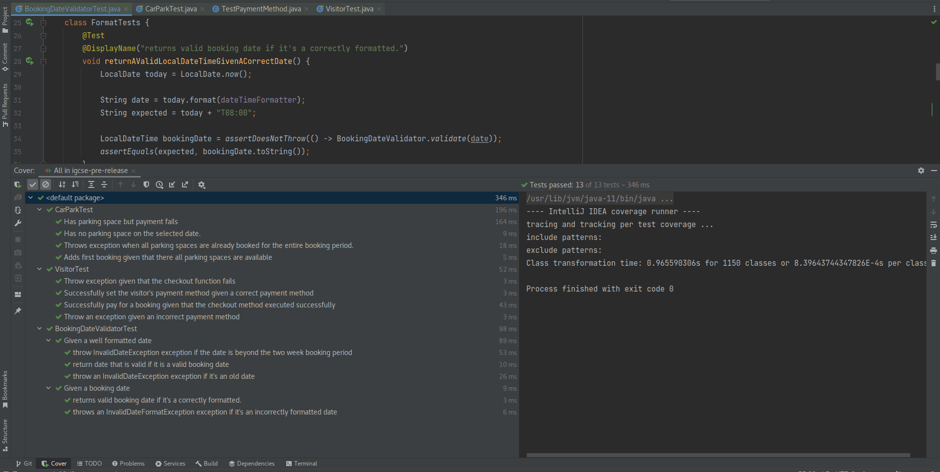The height and width of the screenshot is (472, 940).
Task: Toggle Show Passed tests filter
Action: [33, 184]
